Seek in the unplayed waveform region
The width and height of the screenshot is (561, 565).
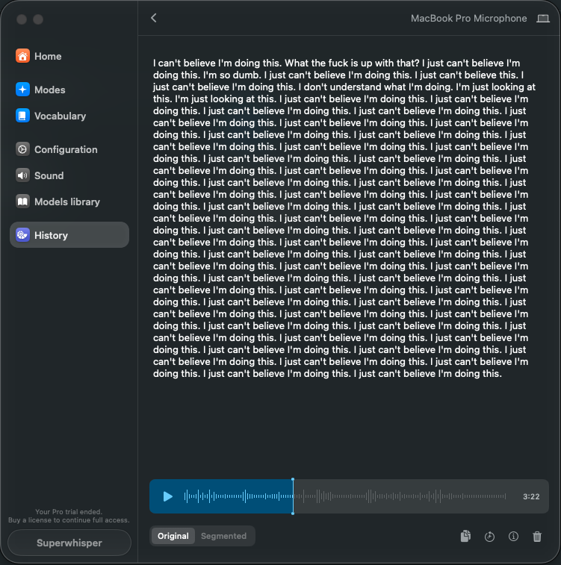point(400,496)
